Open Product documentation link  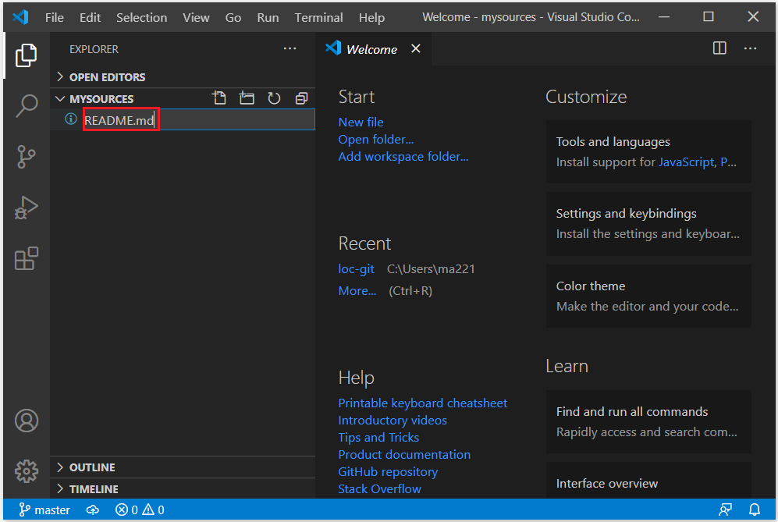pyautogui.click(x=404, y=455)
